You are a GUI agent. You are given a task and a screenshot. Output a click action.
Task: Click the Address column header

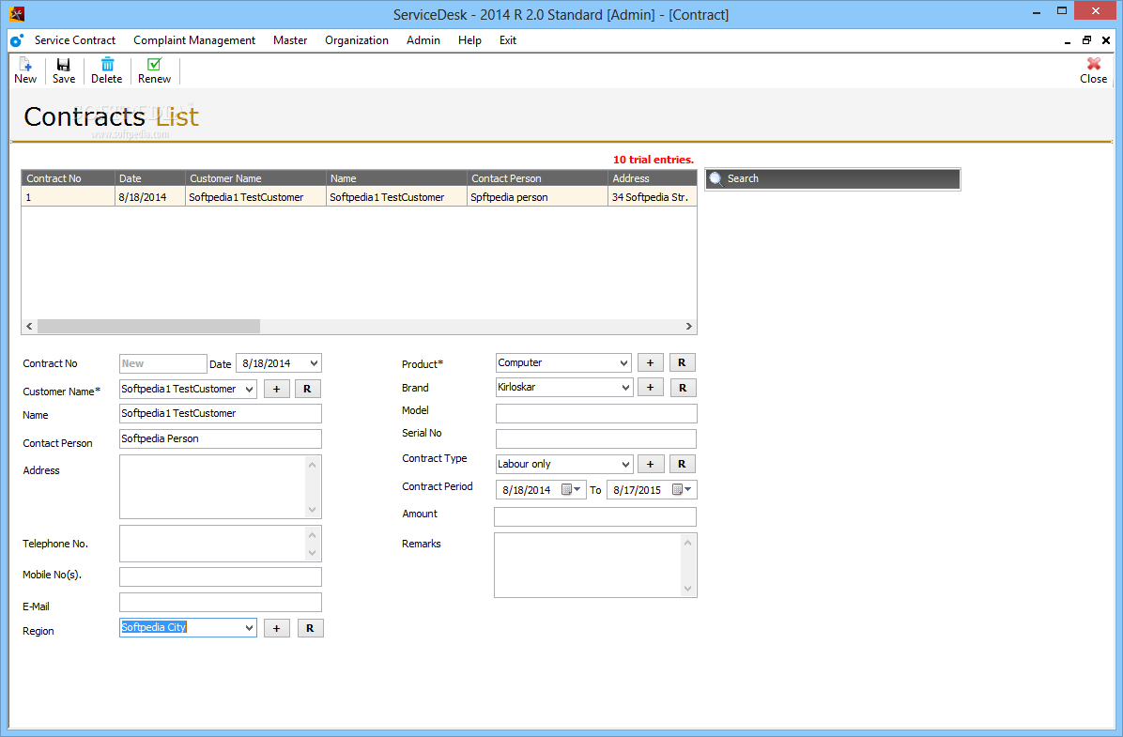(652, 178)
